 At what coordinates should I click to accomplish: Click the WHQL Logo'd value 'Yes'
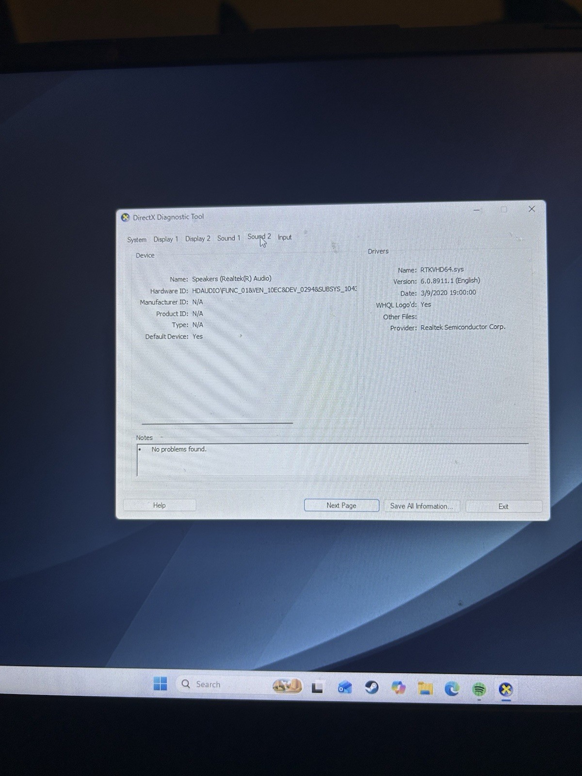coord(426,305)
